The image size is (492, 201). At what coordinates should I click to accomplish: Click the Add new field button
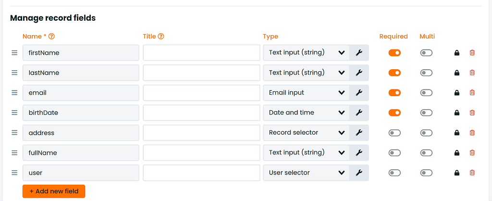coord(54,191)
